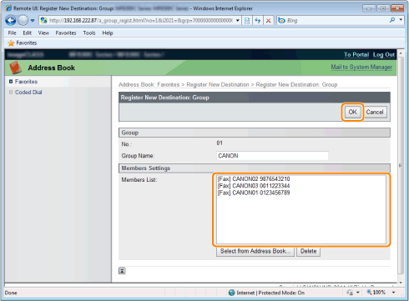Select member CANON03 0011223344 in list
The image size is (409, 301).
tap(254, 186)
